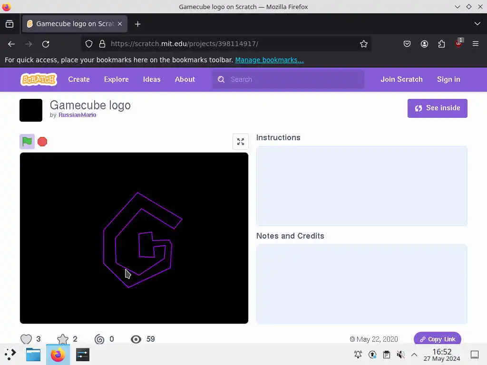Click the See inside button

tap(438, 108)
